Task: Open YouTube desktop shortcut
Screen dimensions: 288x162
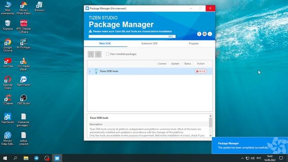Action: pyautogui.click(x=8, y=63)
